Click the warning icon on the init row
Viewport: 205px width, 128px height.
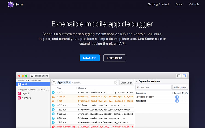53,101
